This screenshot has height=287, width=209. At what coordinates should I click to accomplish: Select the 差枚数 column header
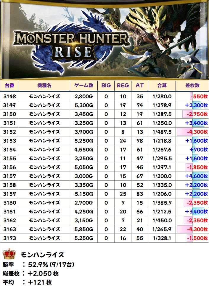[192, 85]
